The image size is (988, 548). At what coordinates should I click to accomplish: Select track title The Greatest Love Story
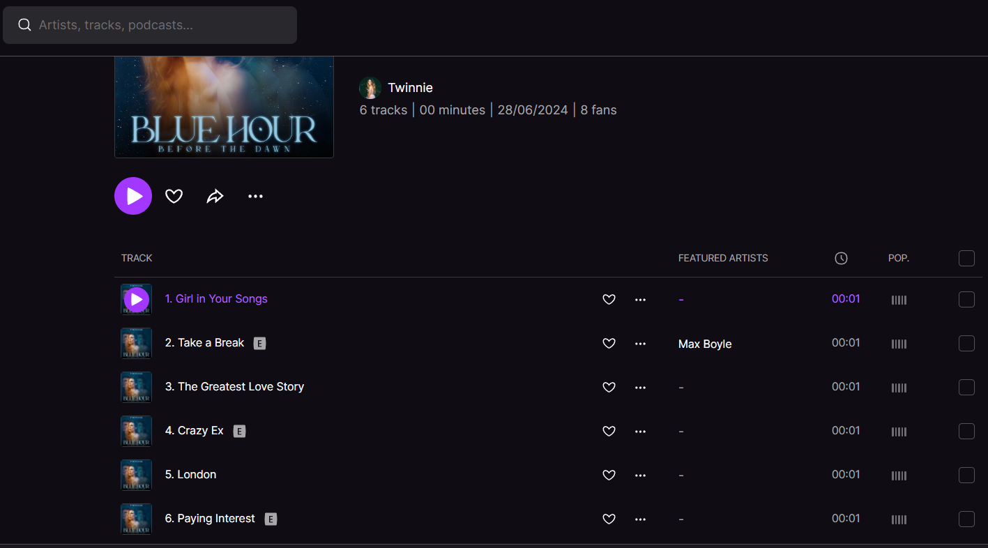234,386
